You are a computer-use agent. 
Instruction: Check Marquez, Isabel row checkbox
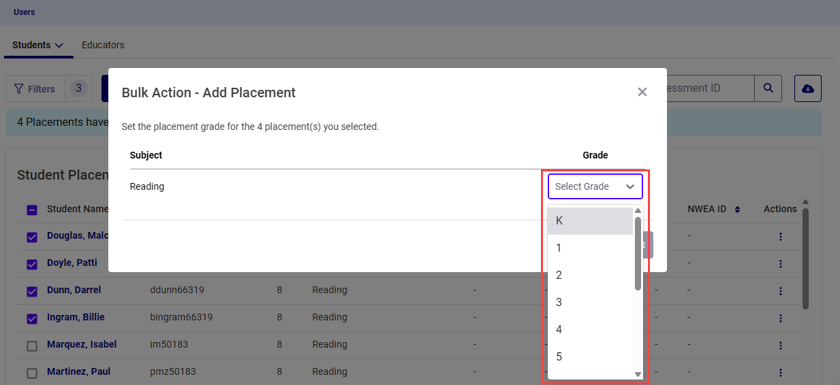point(32,346)
